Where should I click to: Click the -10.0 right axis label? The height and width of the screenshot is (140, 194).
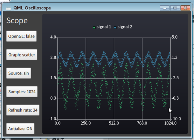pyautogui.click(x=176, y=119)
